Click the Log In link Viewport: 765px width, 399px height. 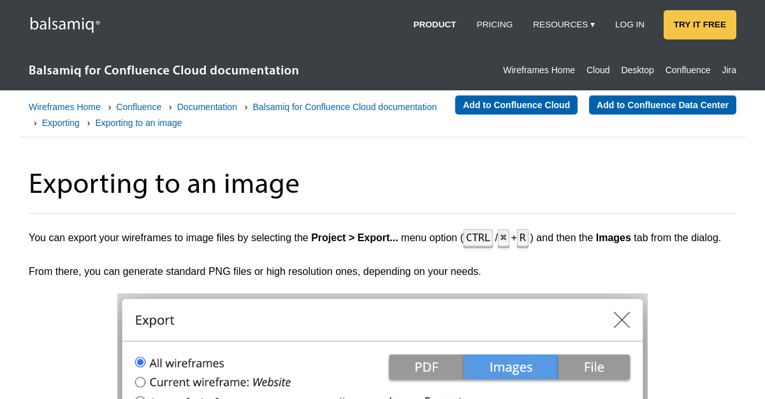click(629, 25)
